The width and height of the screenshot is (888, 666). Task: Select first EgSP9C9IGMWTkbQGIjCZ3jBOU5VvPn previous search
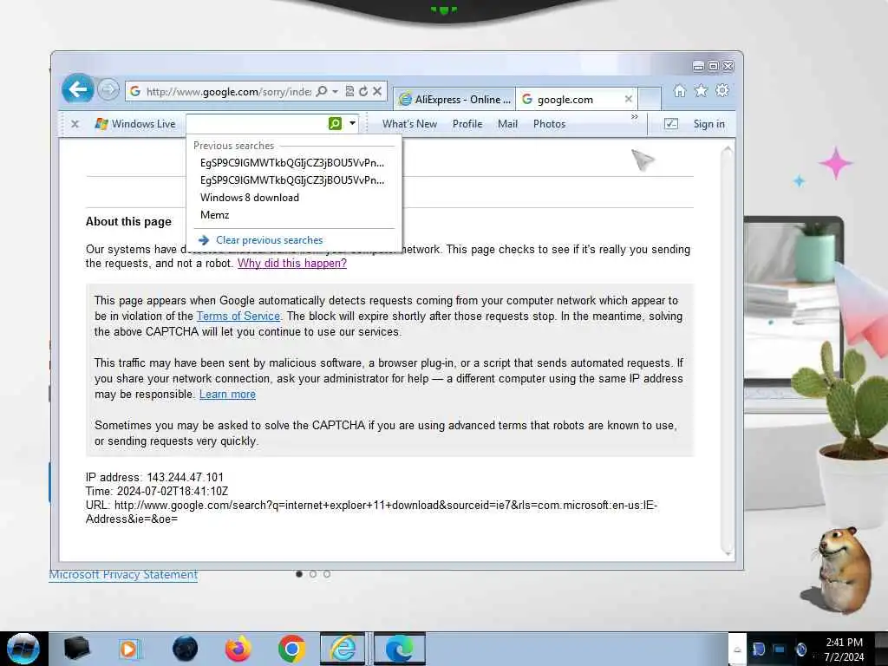pos(292,162)
